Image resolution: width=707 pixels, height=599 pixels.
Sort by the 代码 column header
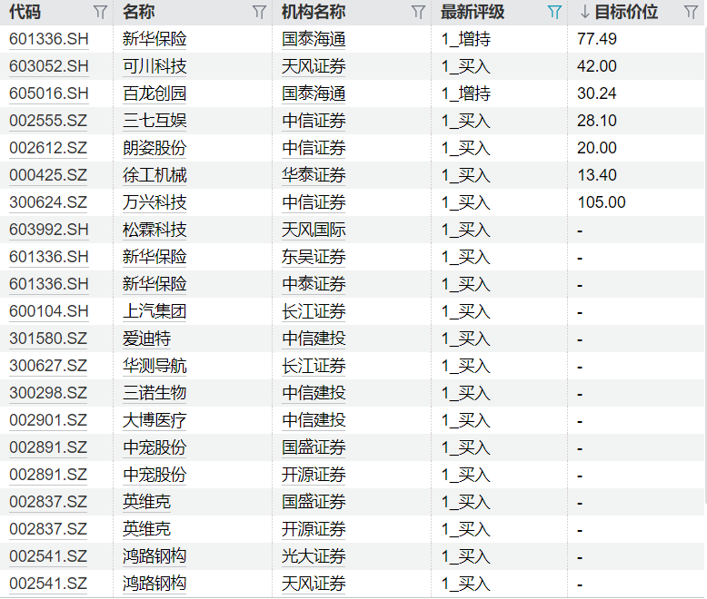point(25,13)
